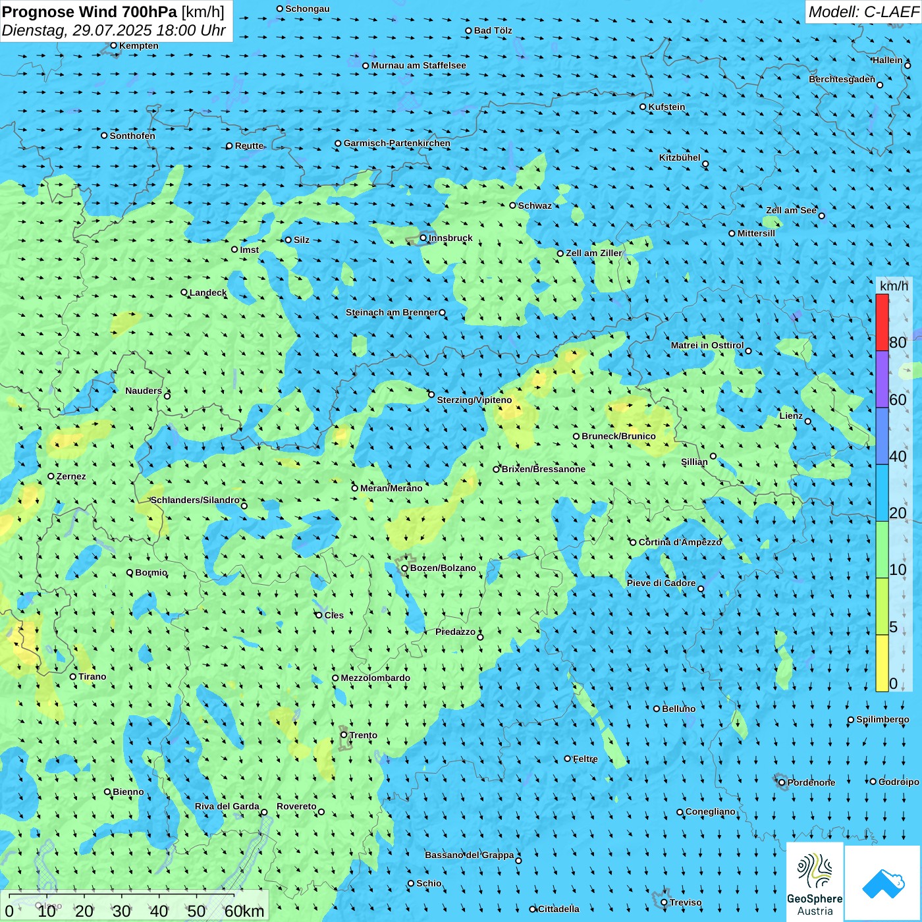Click the purple 60 km/h legend color
The image size is (922, 922).
click(x=882, y=379)
